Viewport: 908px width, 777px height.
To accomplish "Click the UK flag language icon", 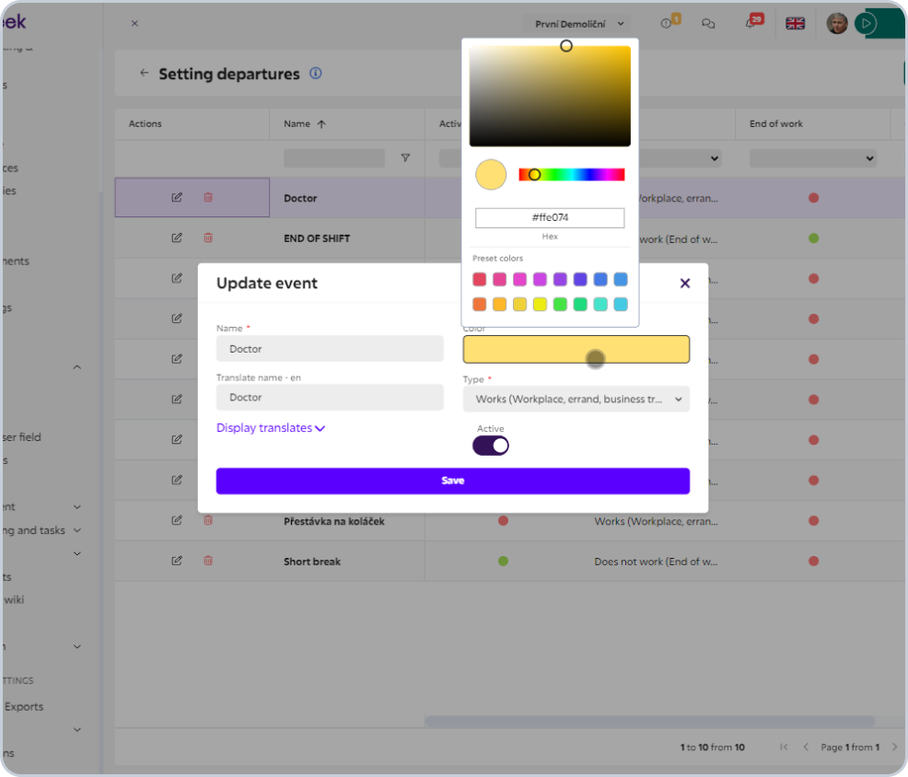I will [795, 24].
